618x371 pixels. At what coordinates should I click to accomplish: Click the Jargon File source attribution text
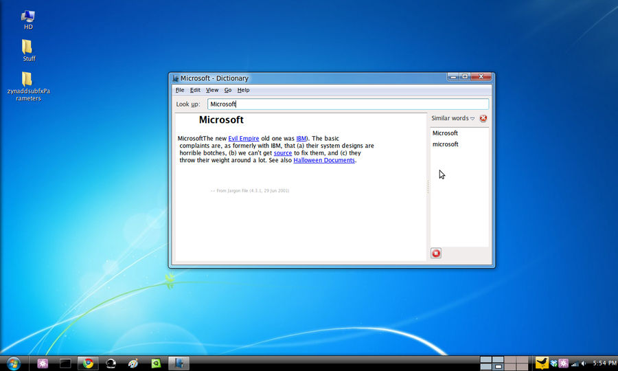click(x=250, y=190)
